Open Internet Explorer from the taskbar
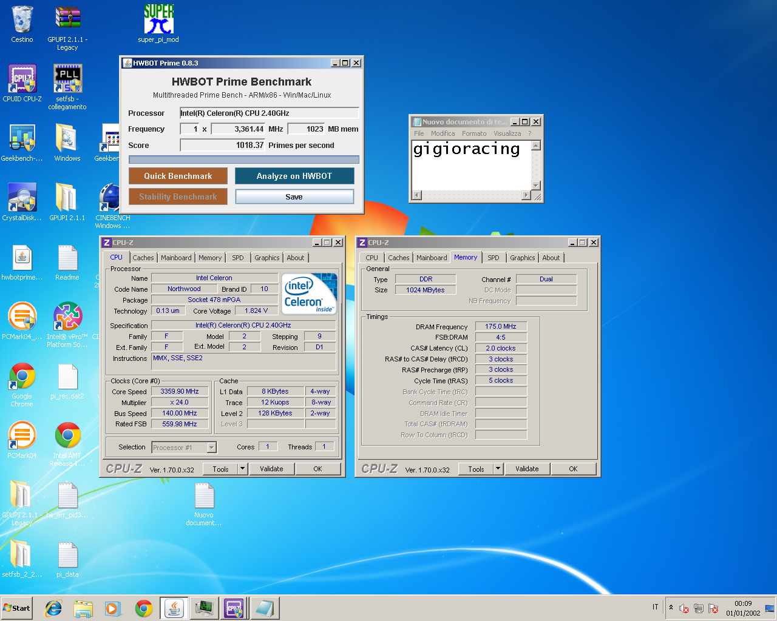The height and width of the screenshot is (621, 777). tap(53, 608)
